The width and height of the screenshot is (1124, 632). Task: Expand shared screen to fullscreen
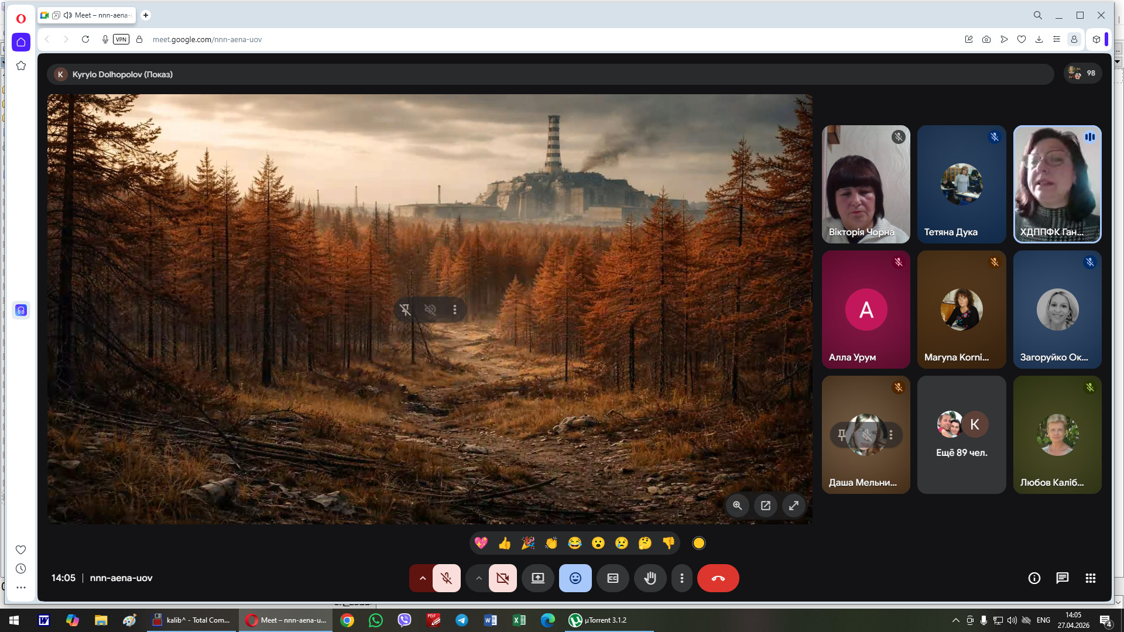(793, 506)
